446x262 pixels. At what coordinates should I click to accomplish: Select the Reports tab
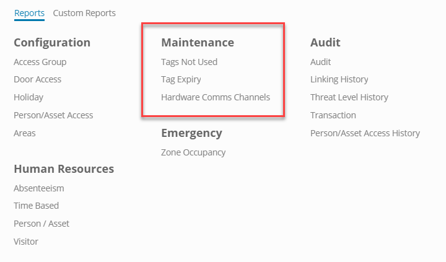tap(29, 12)
